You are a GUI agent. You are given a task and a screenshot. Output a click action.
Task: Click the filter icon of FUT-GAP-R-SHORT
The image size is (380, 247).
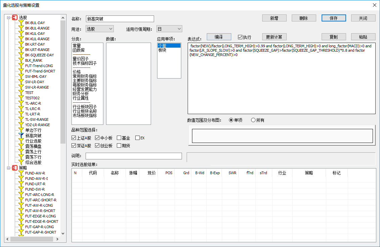(x=21, y=232)
